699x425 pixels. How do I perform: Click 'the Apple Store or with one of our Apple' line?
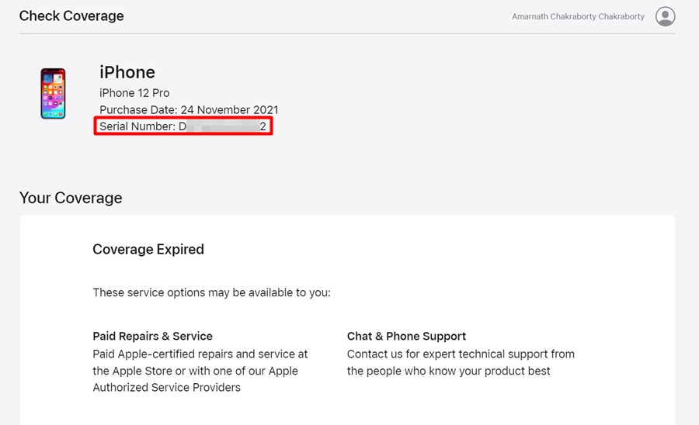click(195, 371)
